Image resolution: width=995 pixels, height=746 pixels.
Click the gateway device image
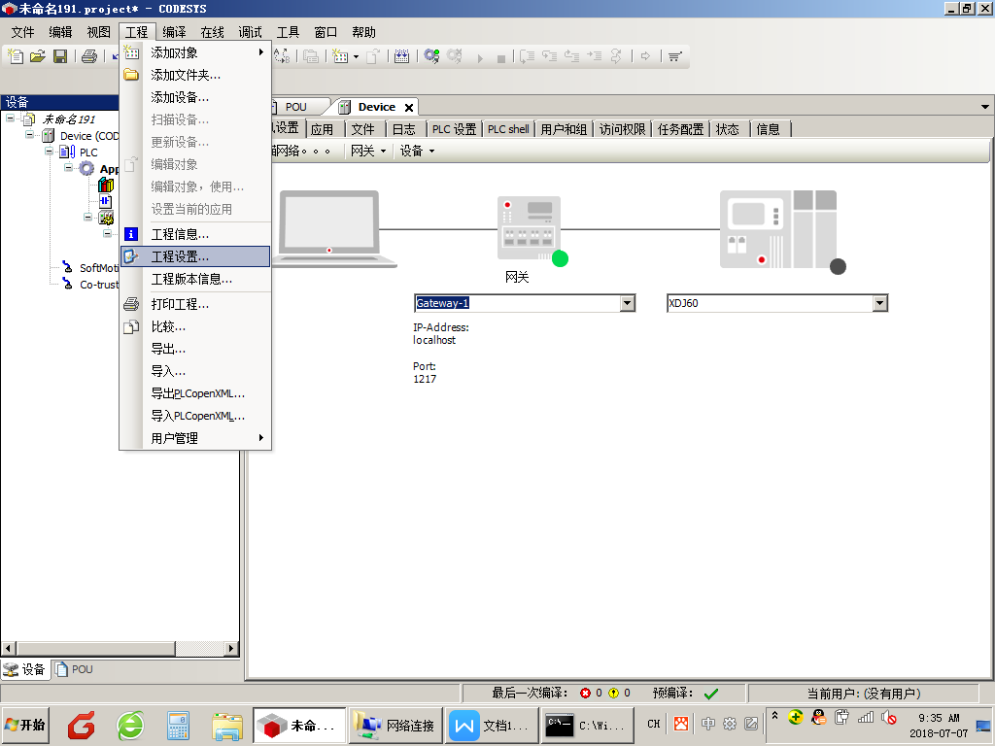(528, 228)
